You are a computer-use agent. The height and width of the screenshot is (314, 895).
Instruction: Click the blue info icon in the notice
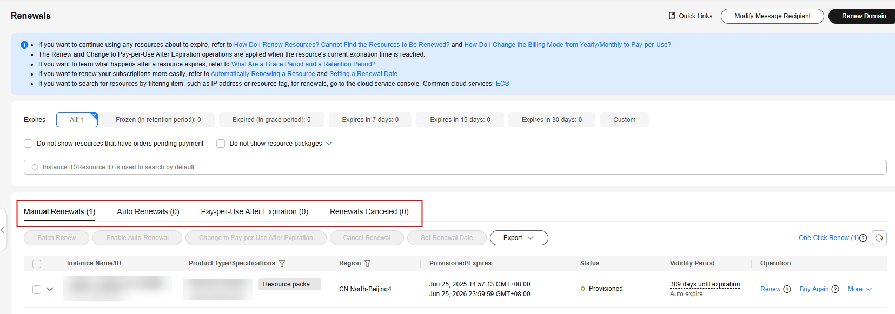24,45
